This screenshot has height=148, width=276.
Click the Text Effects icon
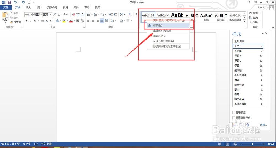point(57,21)
